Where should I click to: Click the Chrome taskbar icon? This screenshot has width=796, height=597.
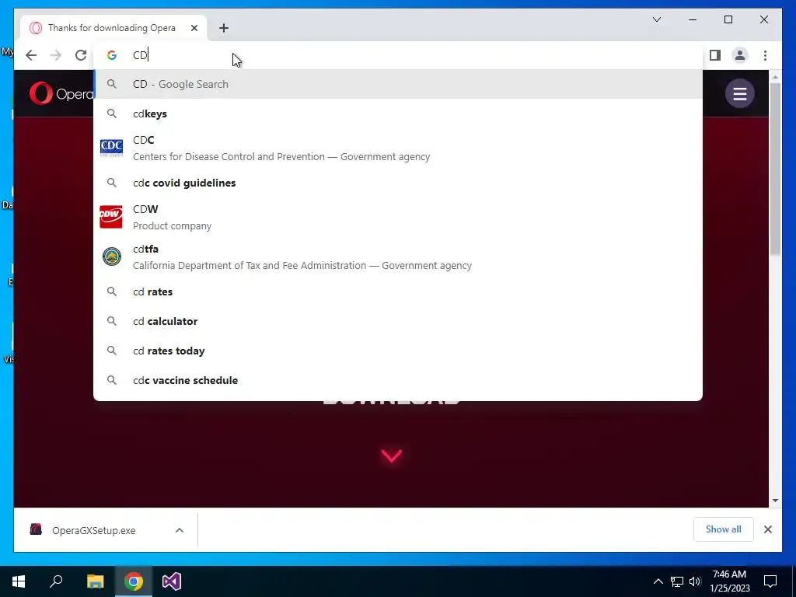click(x=134, y=581)
